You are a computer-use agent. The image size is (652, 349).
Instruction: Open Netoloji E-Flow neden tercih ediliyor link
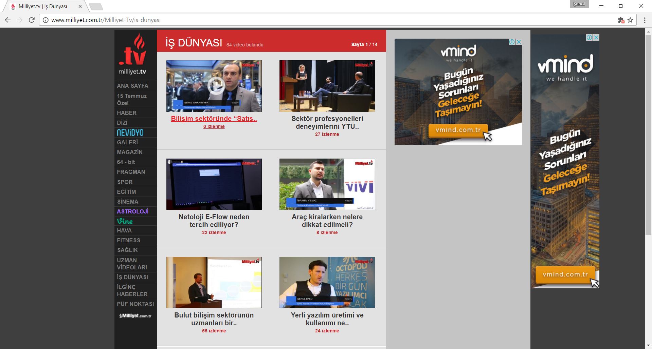pos(214,221)
